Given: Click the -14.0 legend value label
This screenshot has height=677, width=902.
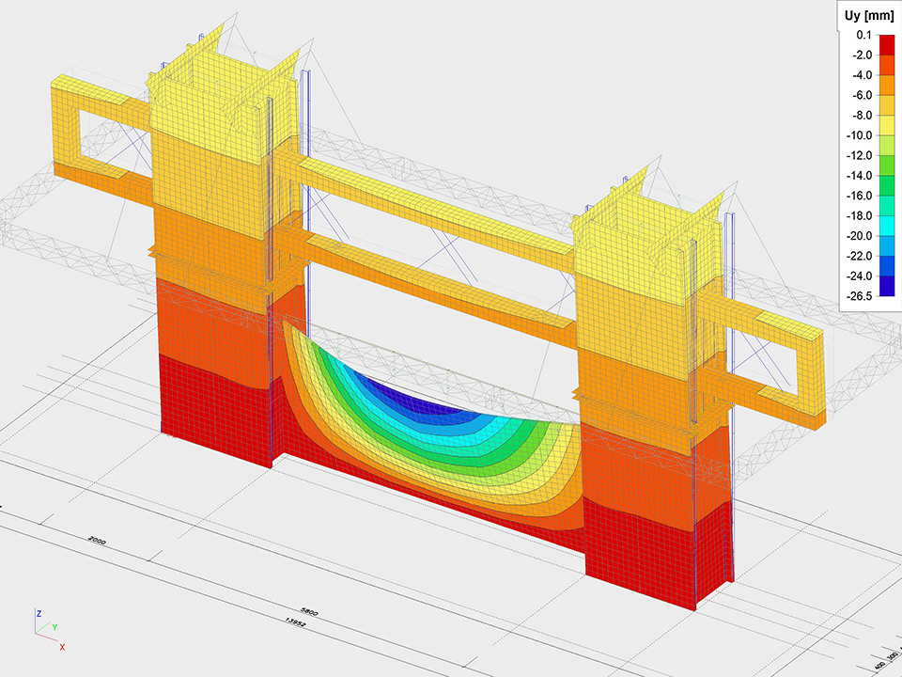Looking at the screenshot, I should point(860,175).
